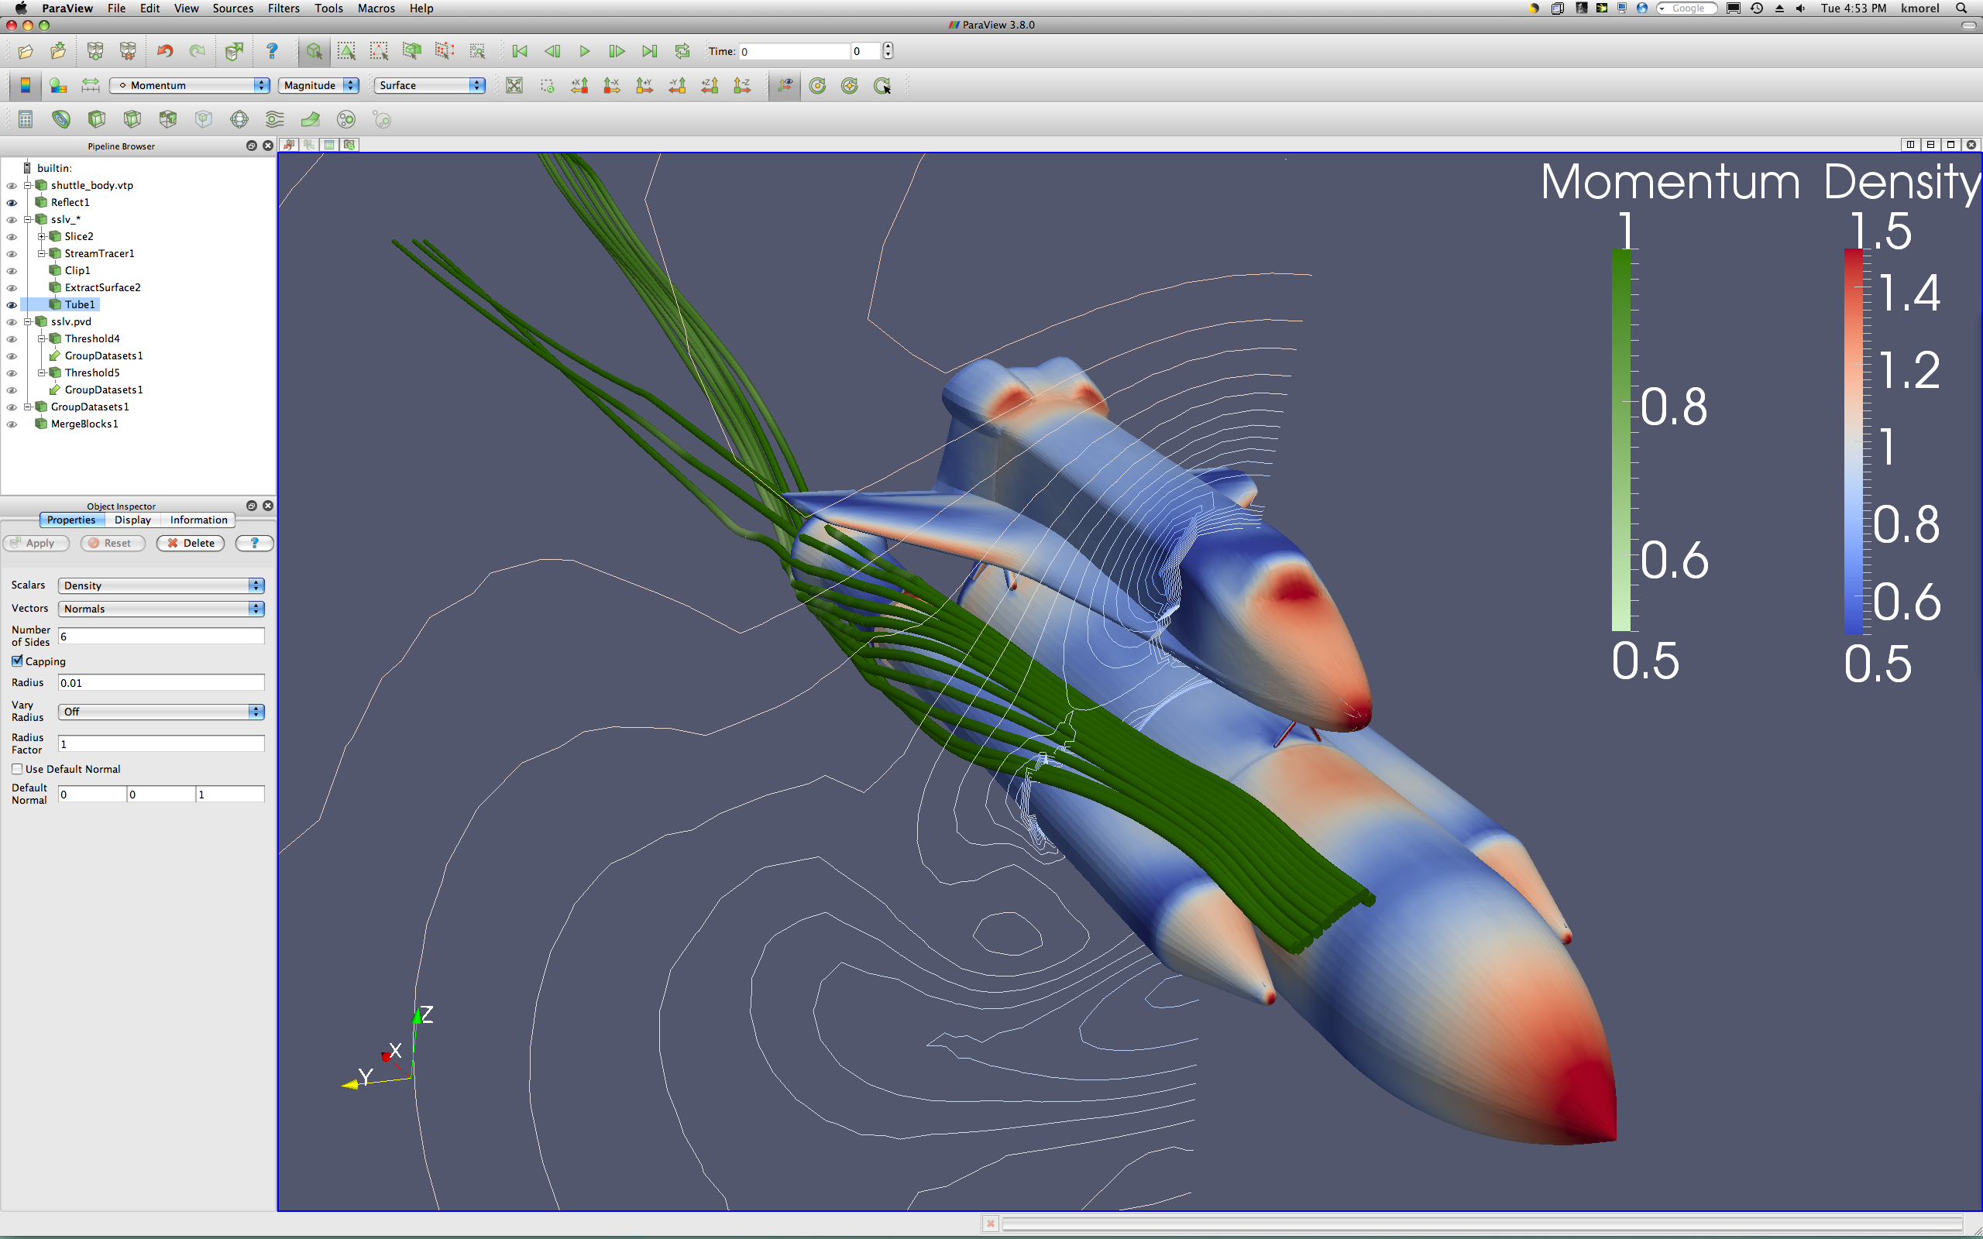Screen dimensions: 1983x1239
Task: Click the Stream Tracer filter icon
Action: [274, 119]
